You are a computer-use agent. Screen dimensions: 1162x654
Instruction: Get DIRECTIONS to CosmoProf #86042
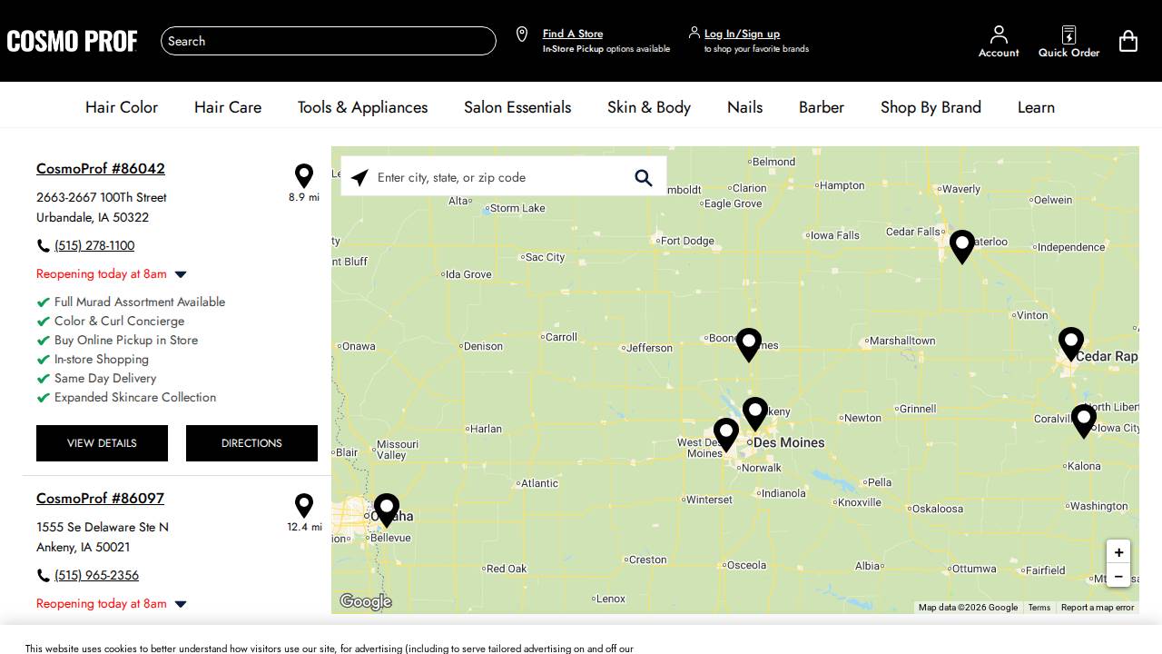point(251,443)
